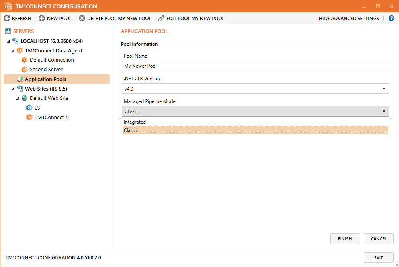This screenshot has height=267, width=399.
Task: Click REFRESH toolbar label
Action: pos(22,19)
